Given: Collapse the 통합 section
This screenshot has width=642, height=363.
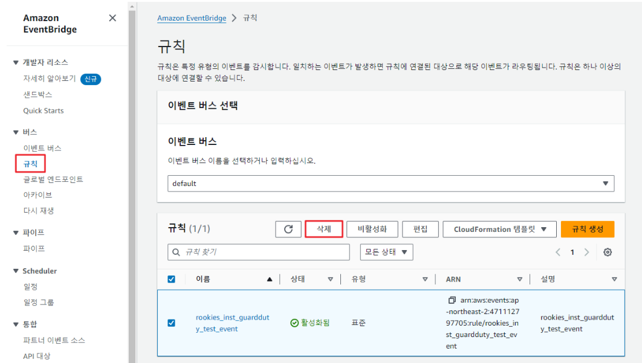Looking at the screenshot, I should click(16, 324).
